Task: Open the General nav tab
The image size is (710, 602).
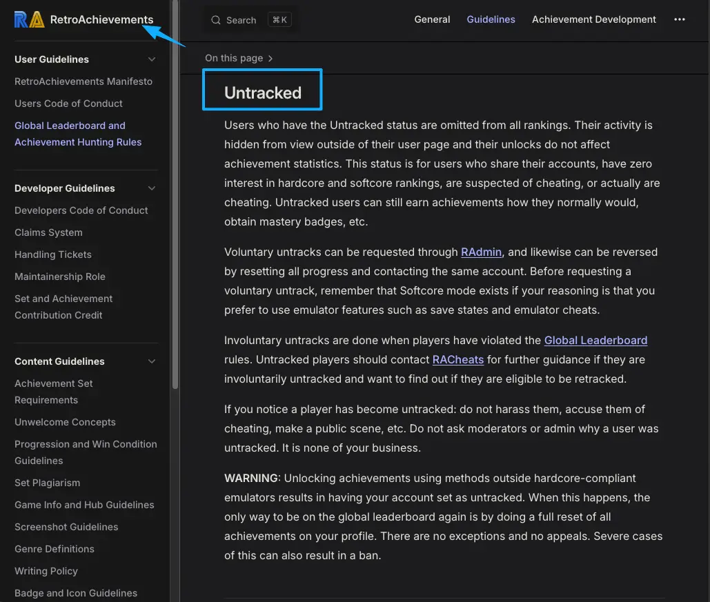Action: (x=432, y=19)
